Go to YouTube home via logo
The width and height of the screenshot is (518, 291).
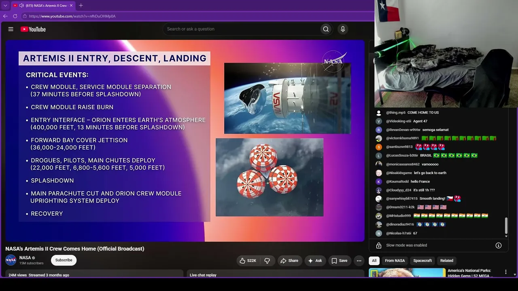coord(33,29)
